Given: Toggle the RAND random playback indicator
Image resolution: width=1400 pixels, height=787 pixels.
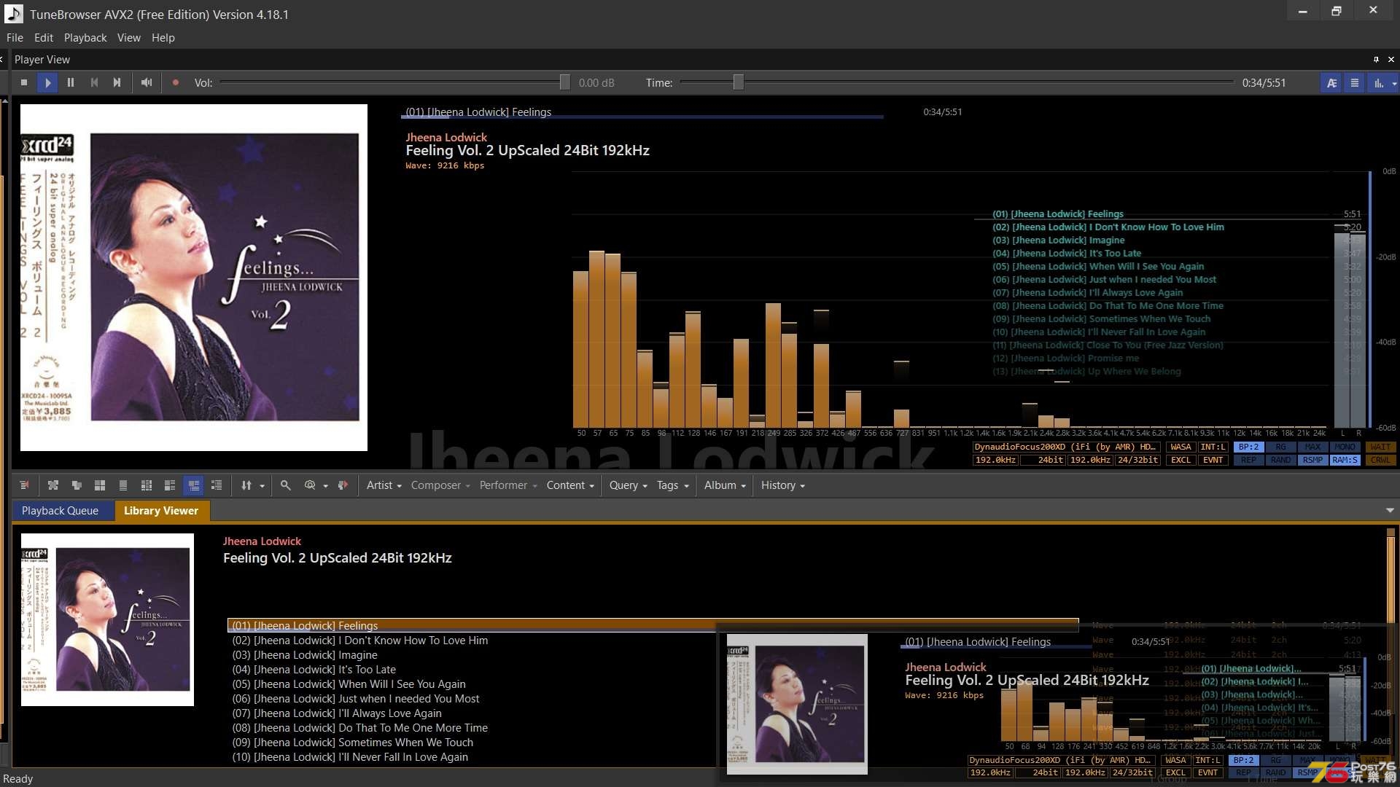Looking at the screenshot, I should tap(1280, 461).
